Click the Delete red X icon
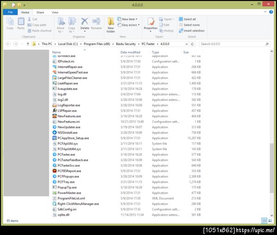The image size is (277, 235). [84, 22]
